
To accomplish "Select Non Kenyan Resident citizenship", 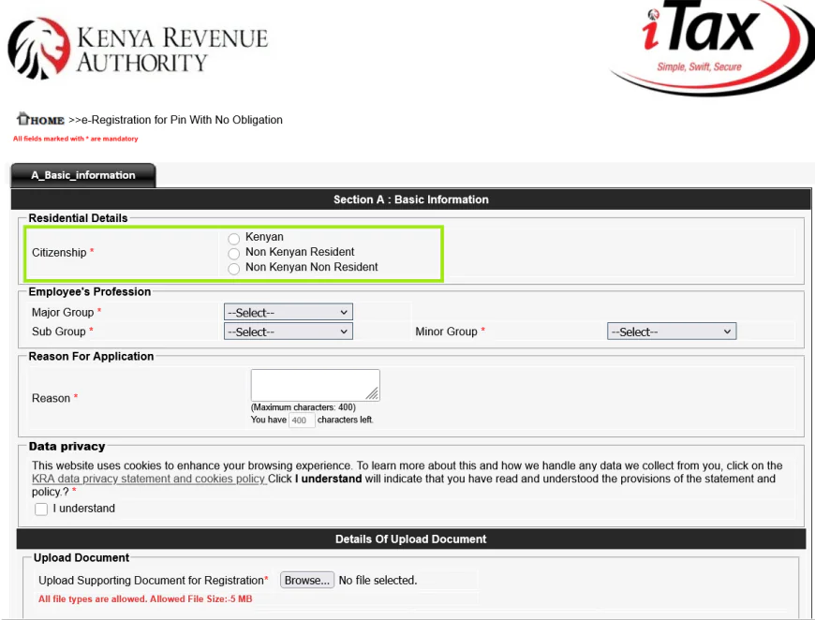I will click(233, 252).
